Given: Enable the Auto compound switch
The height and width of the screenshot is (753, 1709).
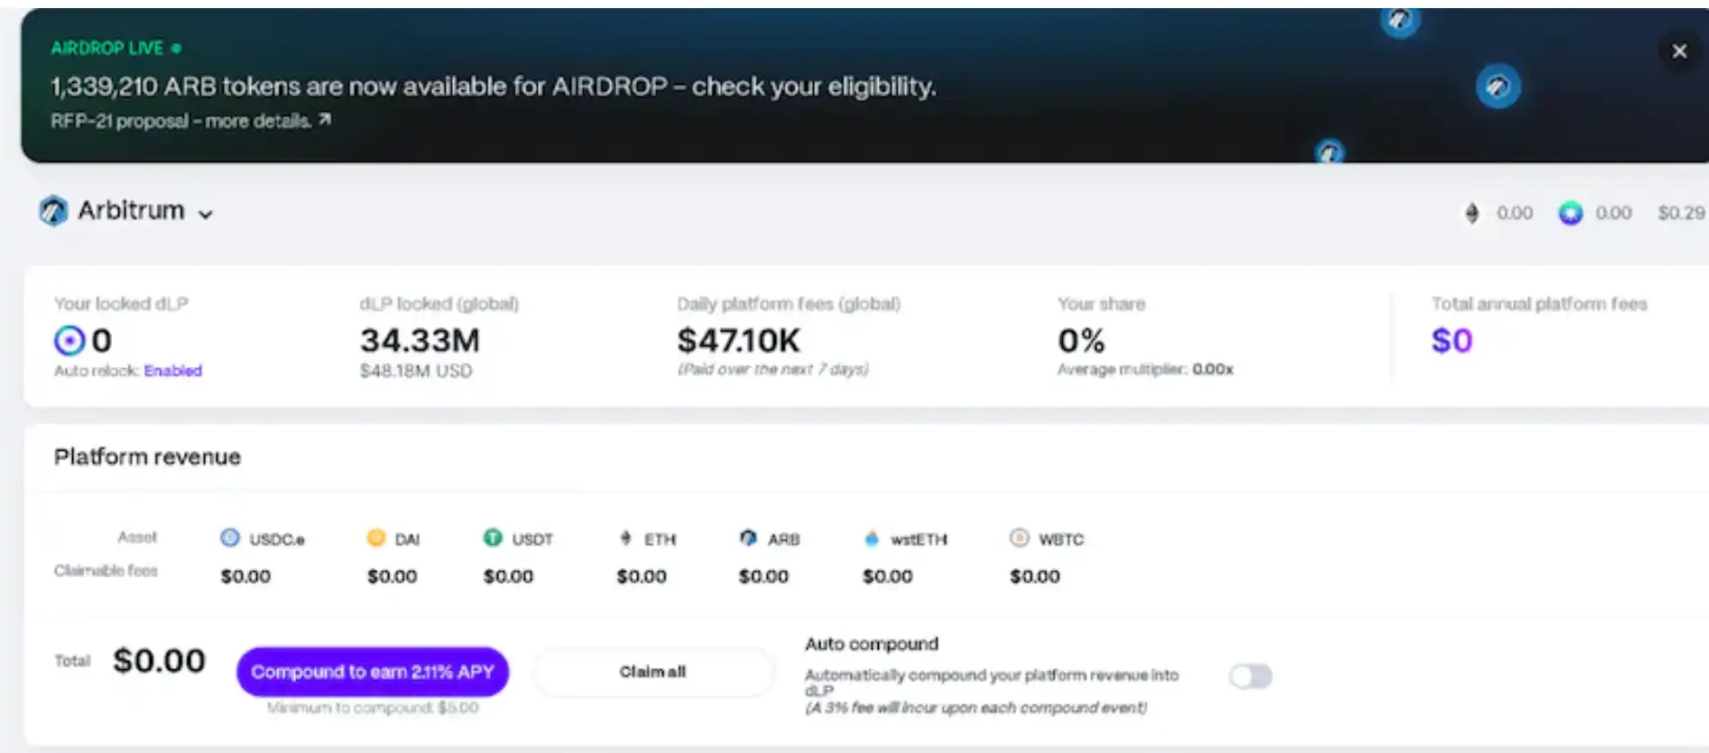Looking at the screenshot, I should pyautogui.click(x=1250, y=676).
